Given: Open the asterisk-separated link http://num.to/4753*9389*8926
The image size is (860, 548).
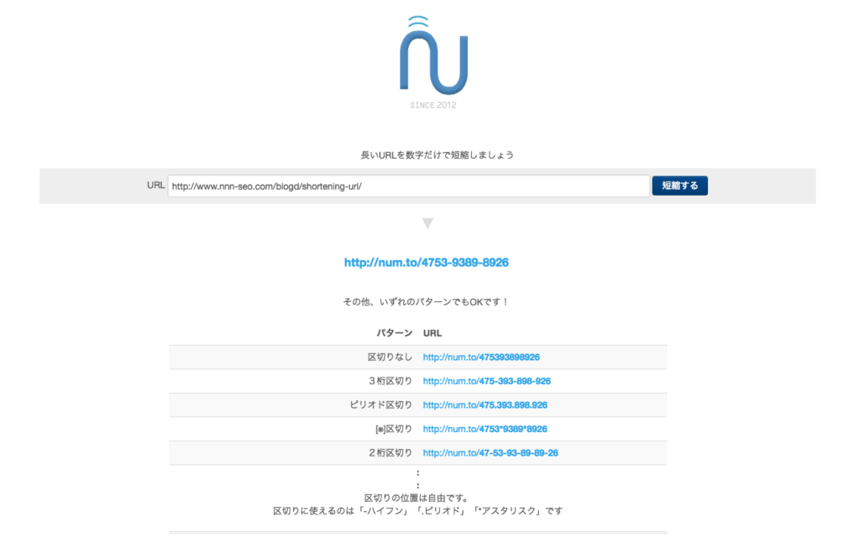Looking at the screenshot, I should click(485, 428).
